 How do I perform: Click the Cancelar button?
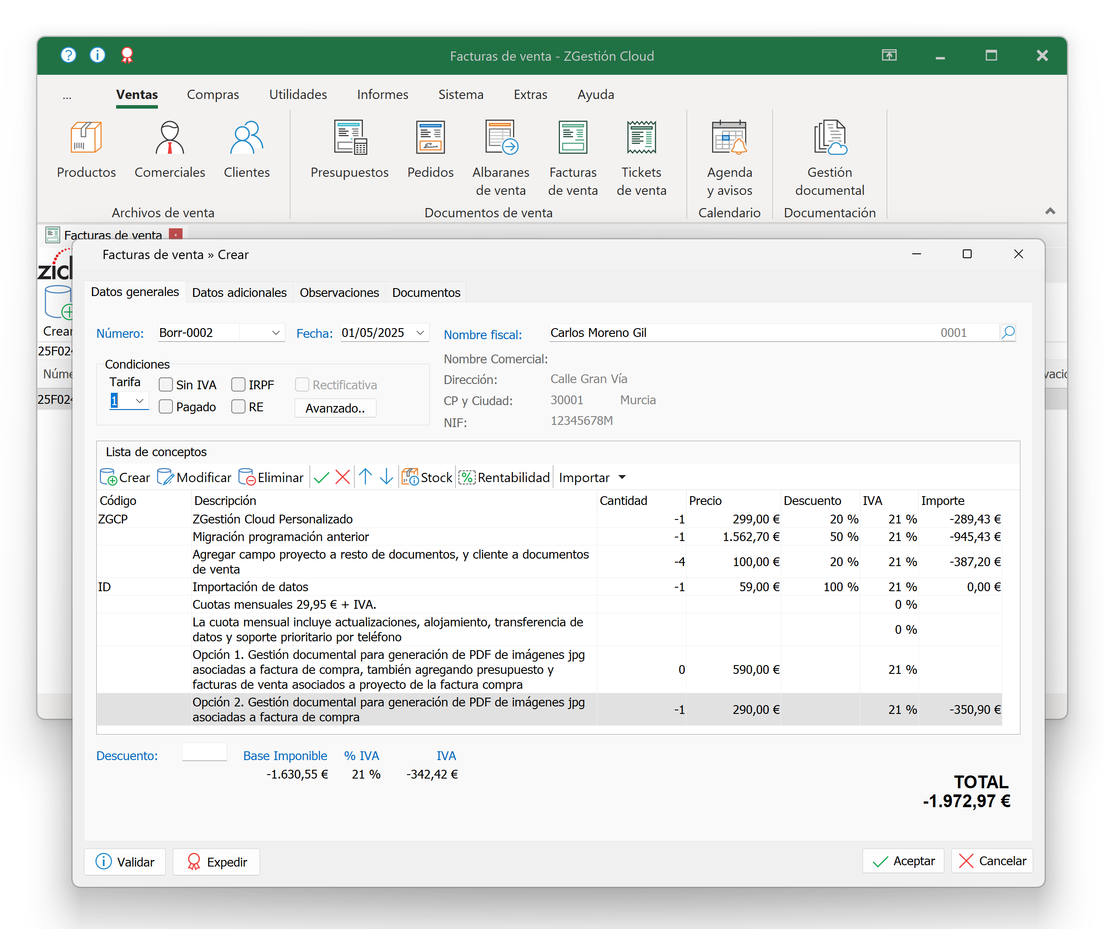tap(992, 860)
